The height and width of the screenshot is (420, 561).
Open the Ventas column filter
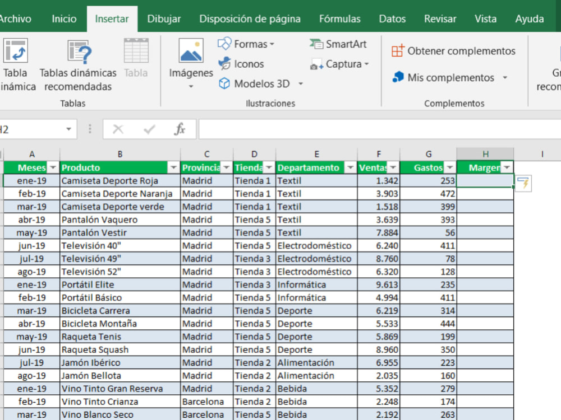click(x=393, y=167)
